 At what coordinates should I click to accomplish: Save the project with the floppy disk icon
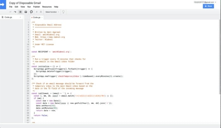26,12
